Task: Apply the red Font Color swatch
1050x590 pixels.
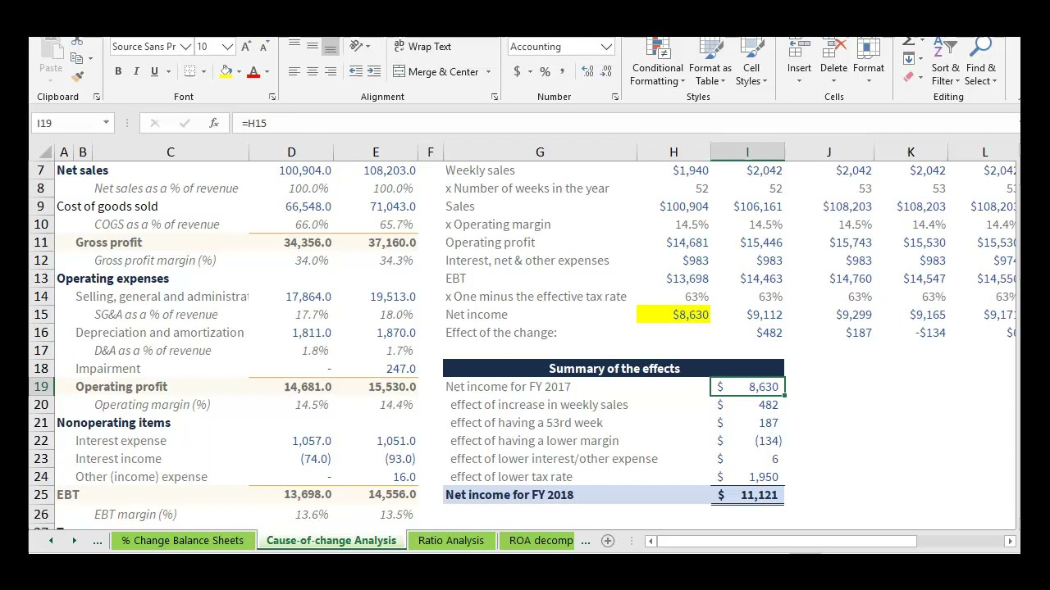Action: 254,72
